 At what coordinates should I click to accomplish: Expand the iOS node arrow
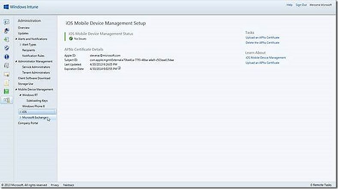(x=20, y=112)
